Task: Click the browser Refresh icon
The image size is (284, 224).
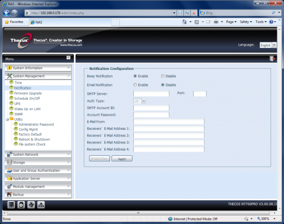Action: [187, 13]
